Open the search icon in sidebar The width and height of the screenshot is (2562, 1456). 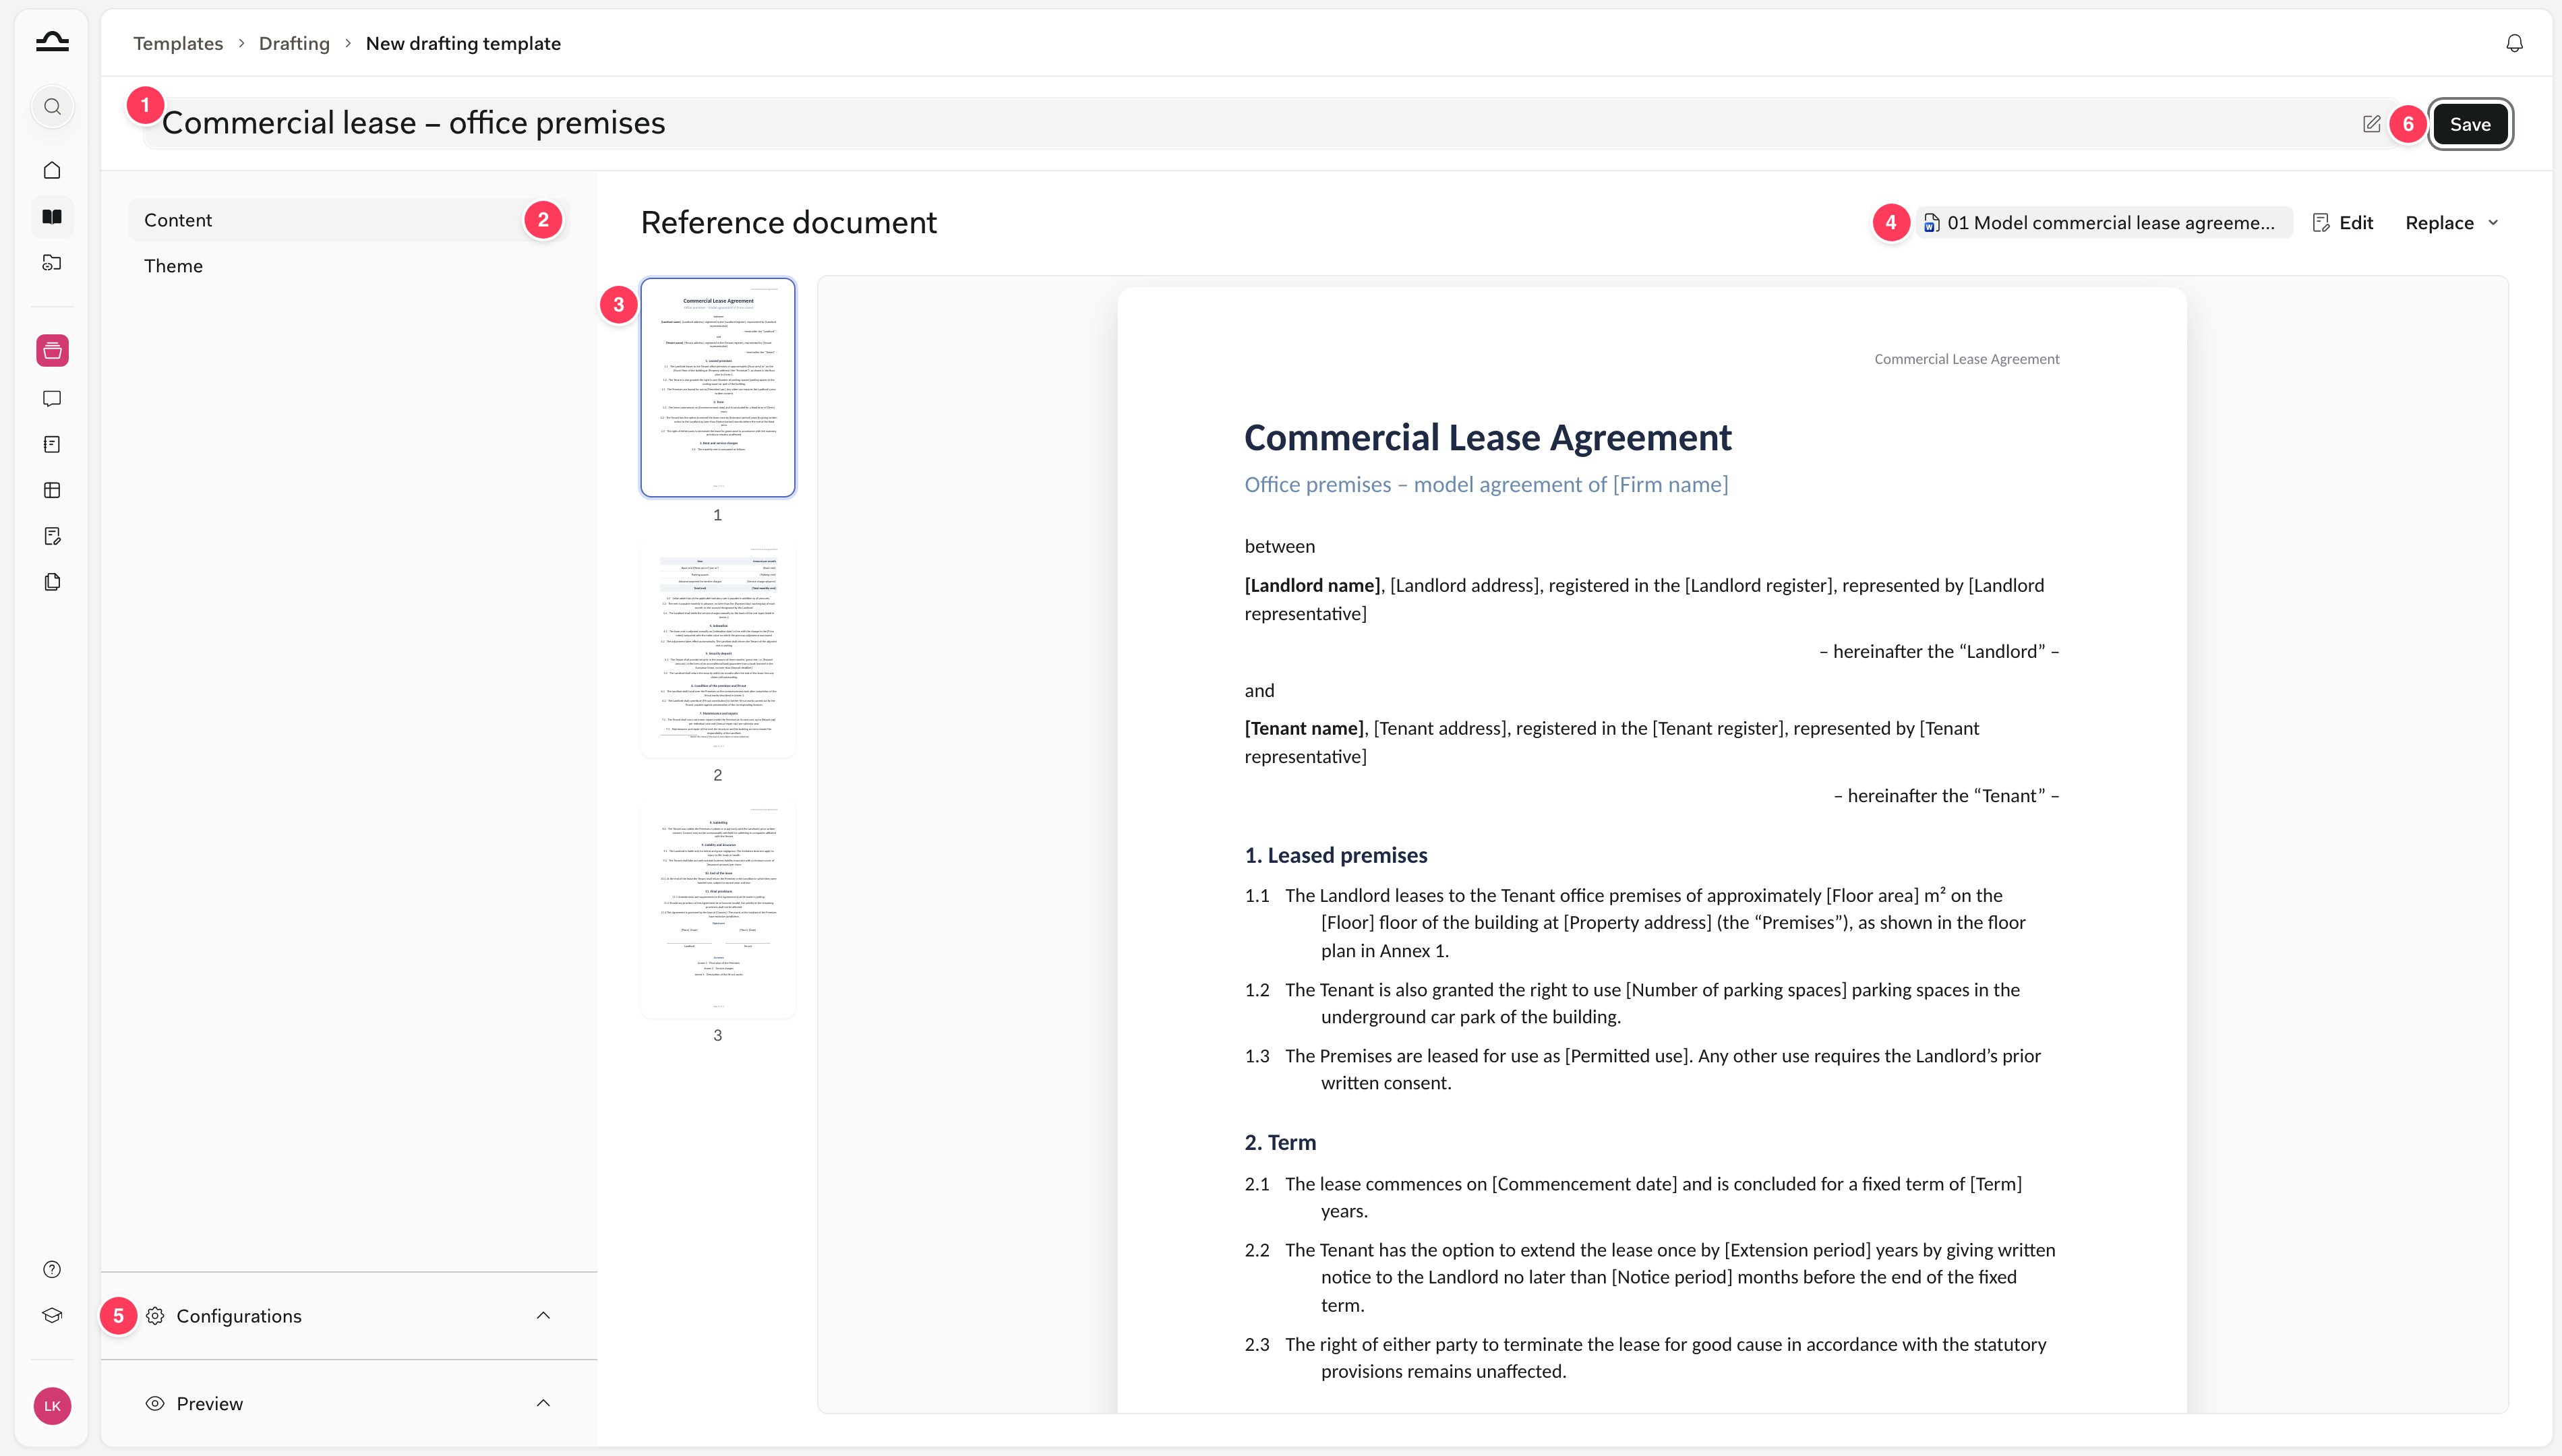(x=52, y=107)
